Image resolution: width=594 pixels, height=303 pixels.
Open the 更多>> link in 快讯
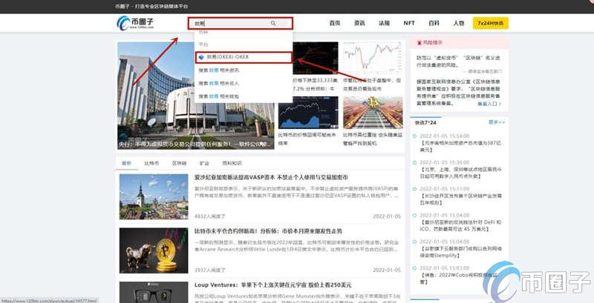(497, 122)
